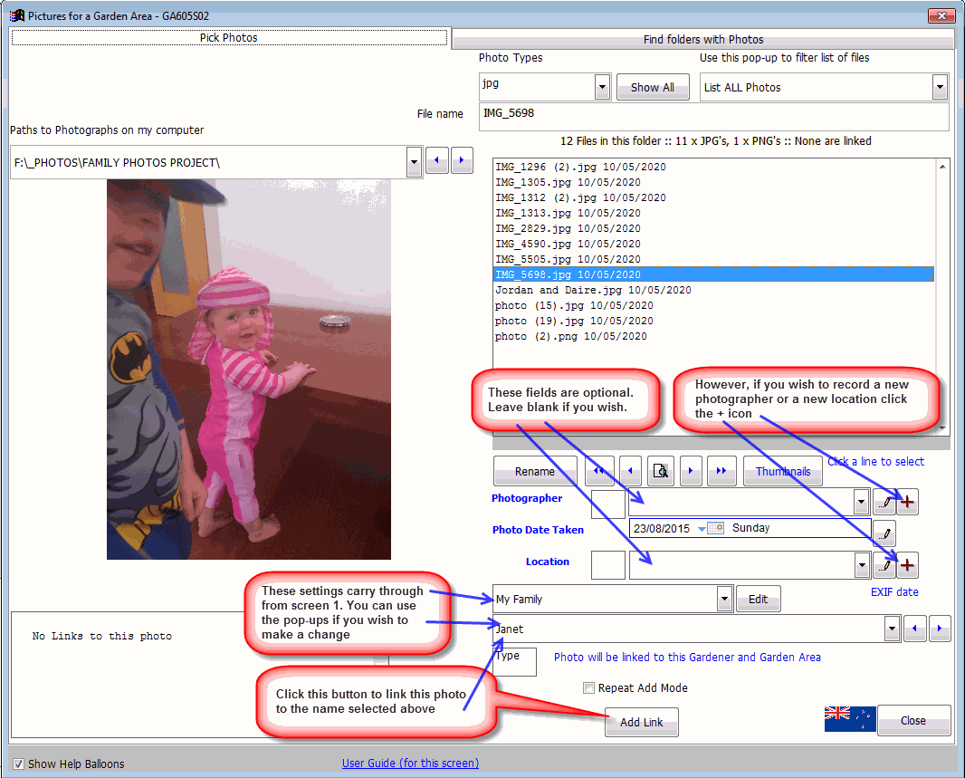The image size is (965, 778).
Task: Click the pencil icon in the Location row
Action: [884, 566]
